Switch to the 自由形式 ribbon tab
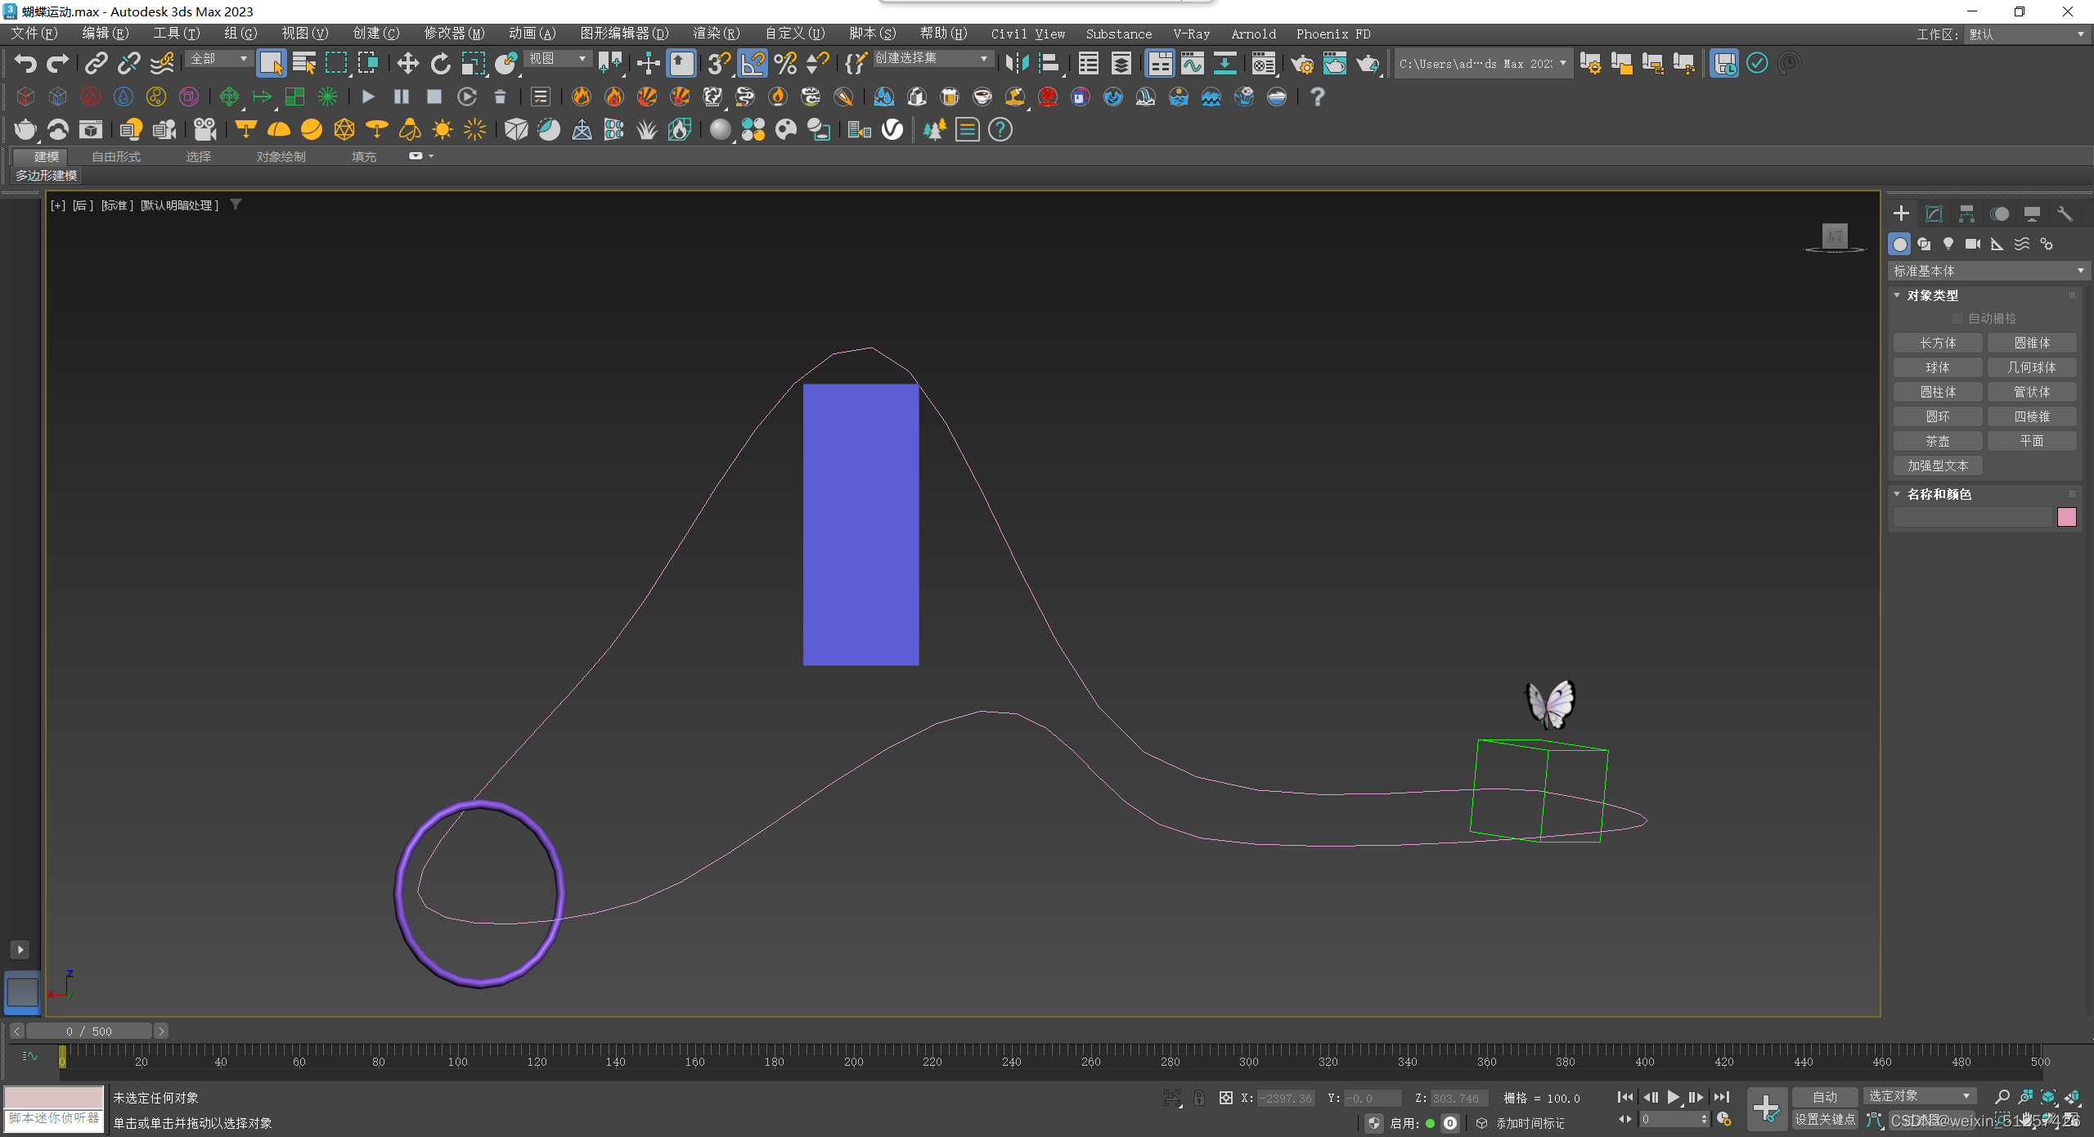 pos(116,156)
